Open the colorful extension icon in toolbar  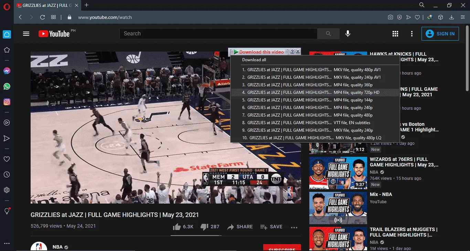coord(430,17)
